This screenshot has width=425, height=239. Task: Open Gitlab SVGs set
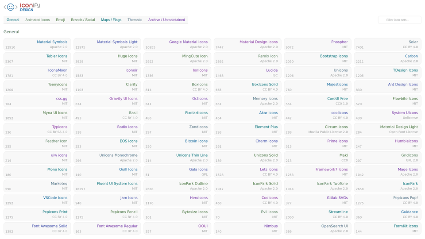click(317, 200)
